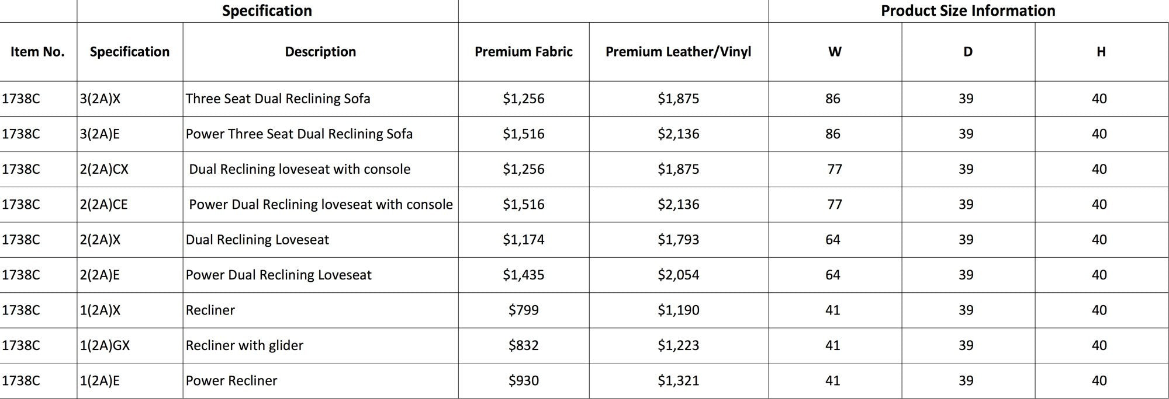
Task: Click the Premium Leather/Vinyl header cell
Action: click(x=679, y=52)
